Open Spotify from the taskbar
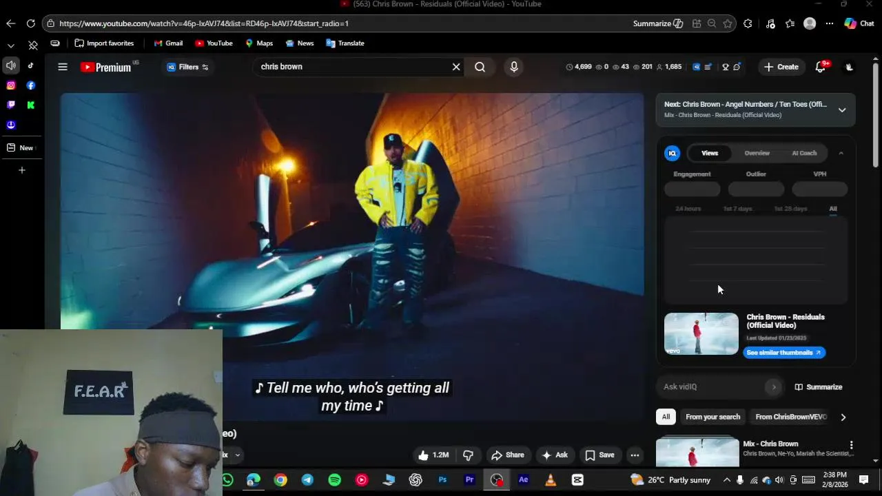882x496 pixels. coord(334,480)
